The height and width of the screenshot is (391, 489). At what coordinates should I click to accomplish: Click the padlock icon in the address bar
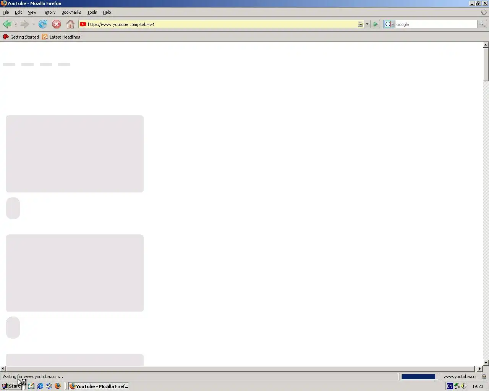click(360, 24)
